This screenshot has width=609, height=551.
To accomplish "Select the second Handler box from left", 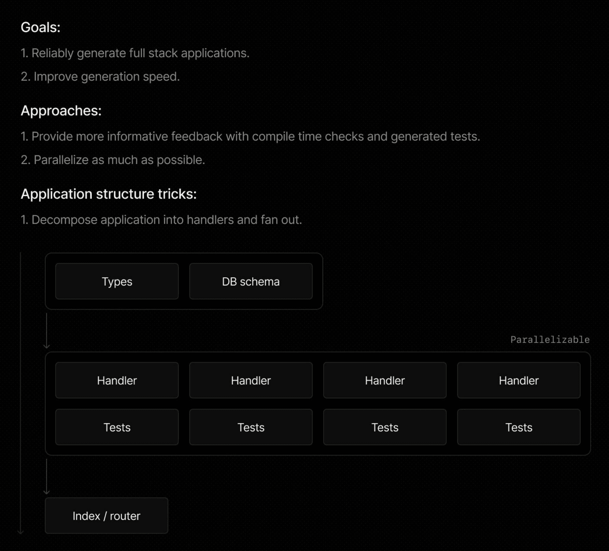I will coord(251,380).
